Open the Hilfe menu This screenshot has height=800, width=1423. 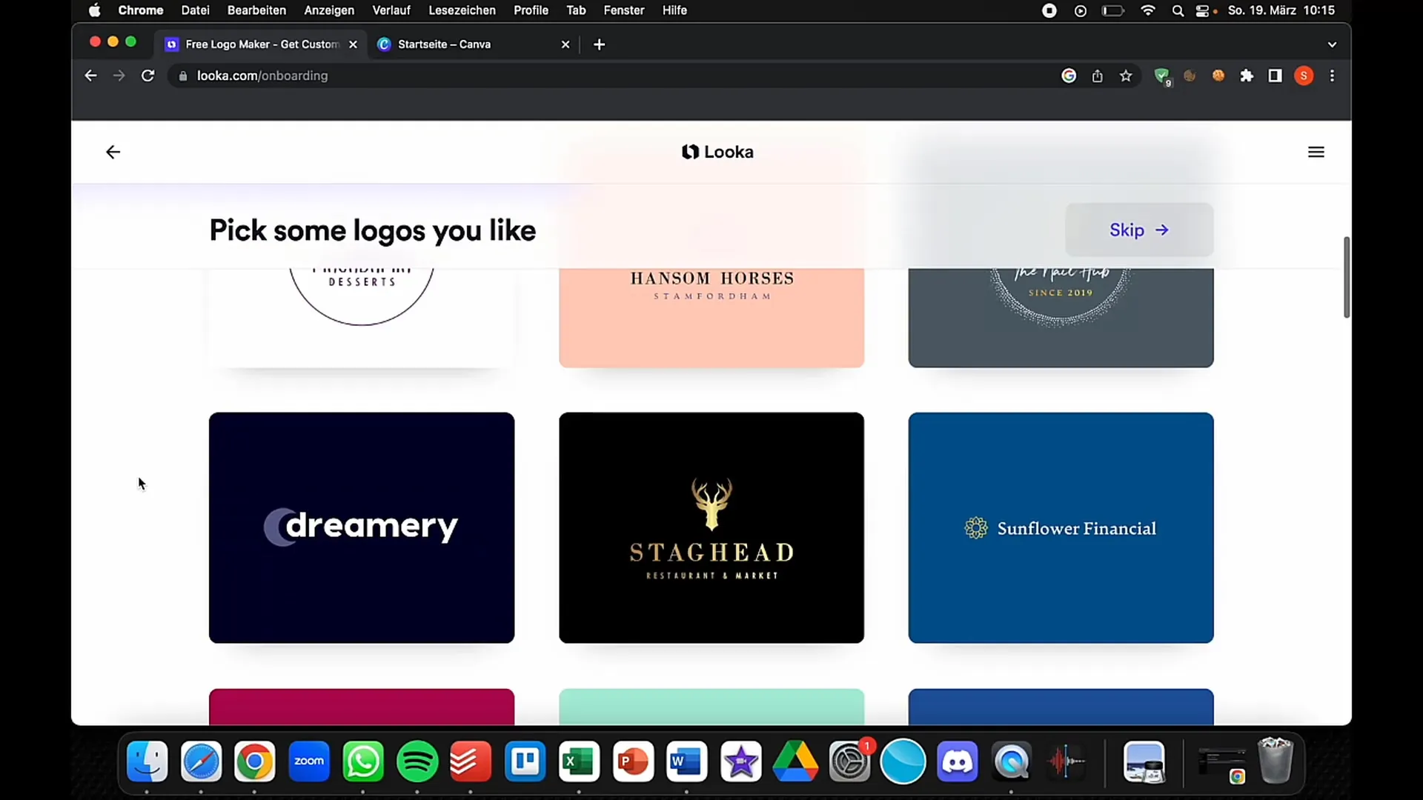click(x=674, y=10)
